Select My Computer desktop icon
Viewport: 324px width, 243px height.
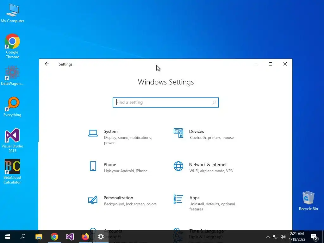(x=12, y=13)
